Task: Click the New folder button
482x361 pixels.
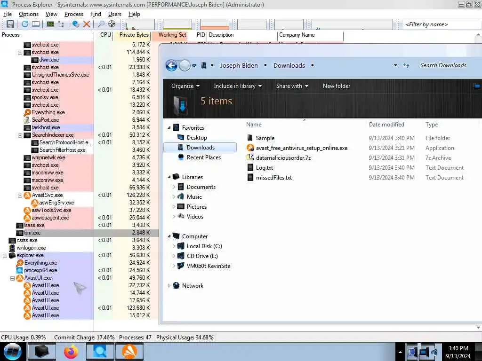Action: click(336, 86)
